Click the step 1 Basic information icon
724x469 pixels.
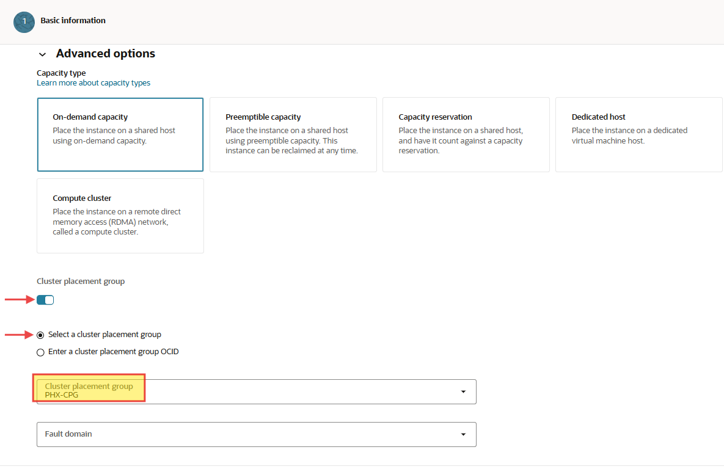point(24,22)
